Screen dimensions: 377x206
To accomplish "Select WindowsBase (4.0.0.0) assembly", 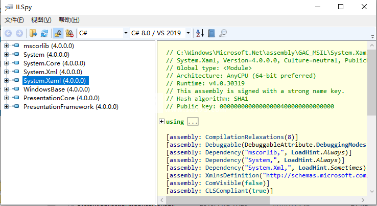I will click(57, 89).
